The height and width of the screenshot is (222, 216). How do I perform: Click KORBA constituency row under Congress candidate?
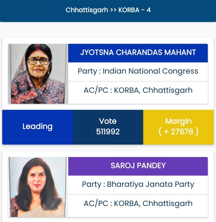click(138, 90)
